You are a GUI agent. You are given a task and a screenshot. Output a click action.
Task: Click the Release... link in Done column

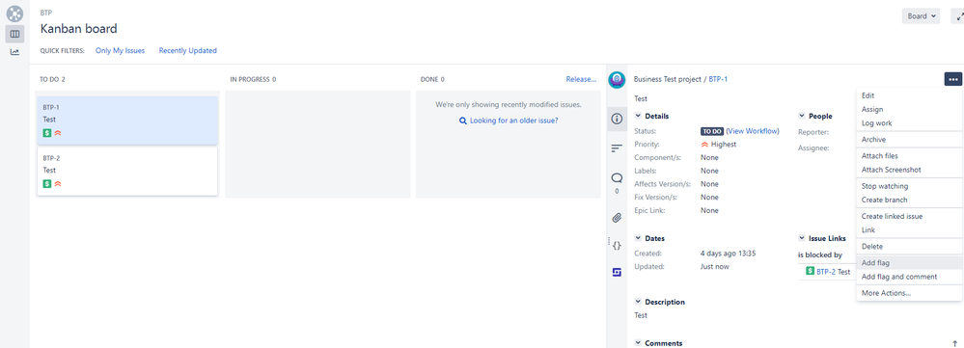coord(581,79)
